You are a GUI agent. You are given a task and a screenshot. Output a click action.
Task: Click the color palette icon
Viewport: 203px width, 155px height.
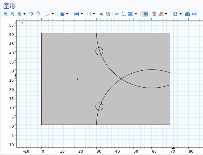coord(161,14)
